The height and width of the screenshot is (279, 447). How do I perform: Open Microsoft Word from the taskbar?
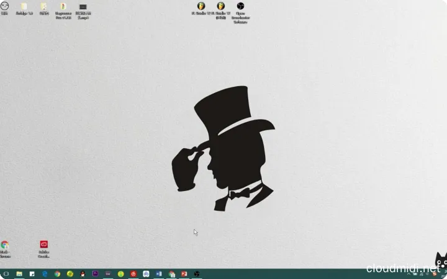click(159, 273)
